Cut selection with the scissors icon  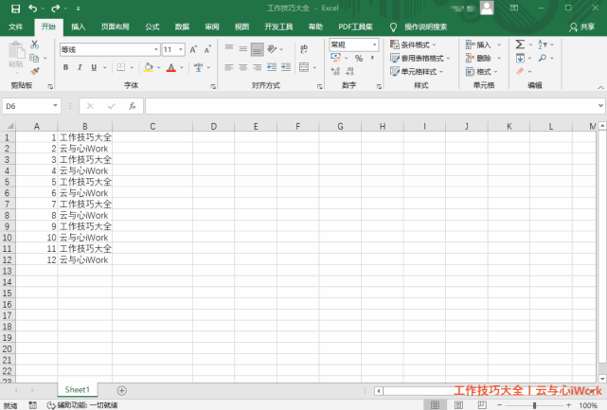click(x=34, y=45)
